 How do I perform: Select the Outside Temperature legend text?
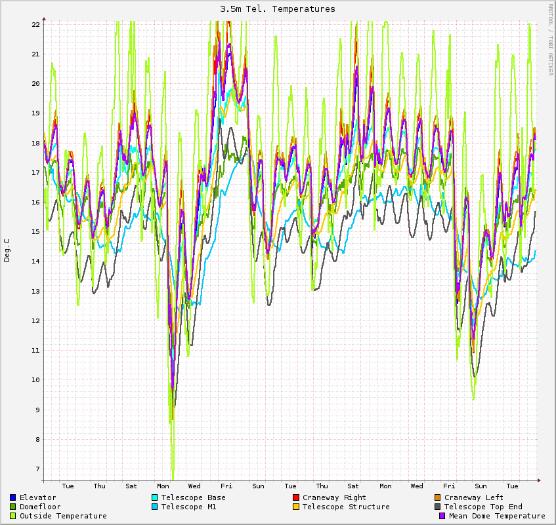[63, 516]
